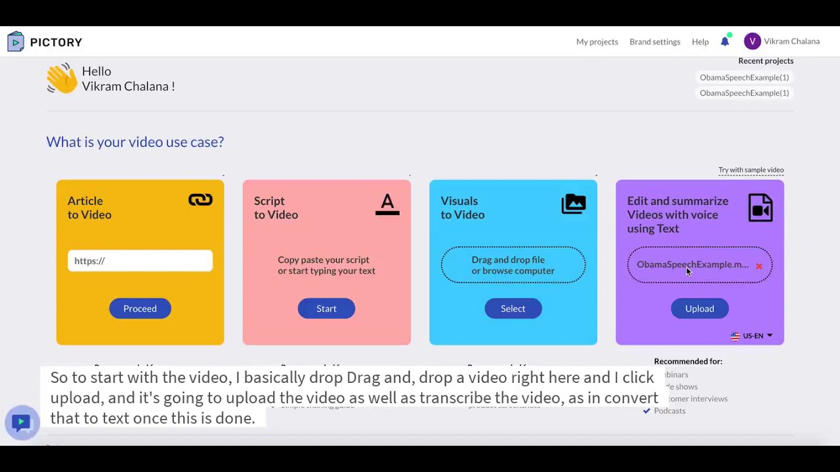This screenshot has height=472, width=840.
Task: Click Start under Script to Video
Action: (x=326, y=309)
